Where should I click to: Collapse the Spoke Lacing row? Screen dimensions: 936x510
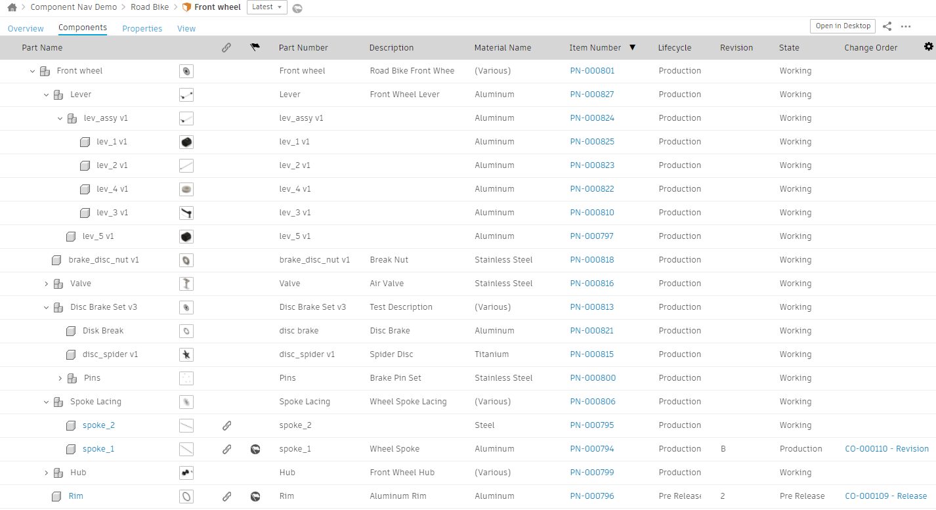pos(47,402)
